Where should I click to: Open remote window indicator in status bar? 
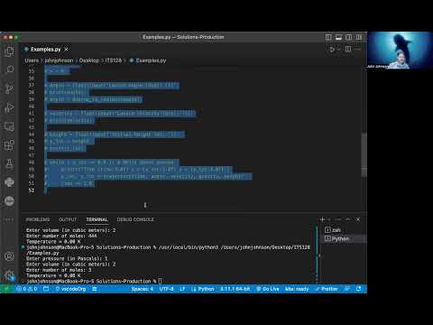[6, 289]
